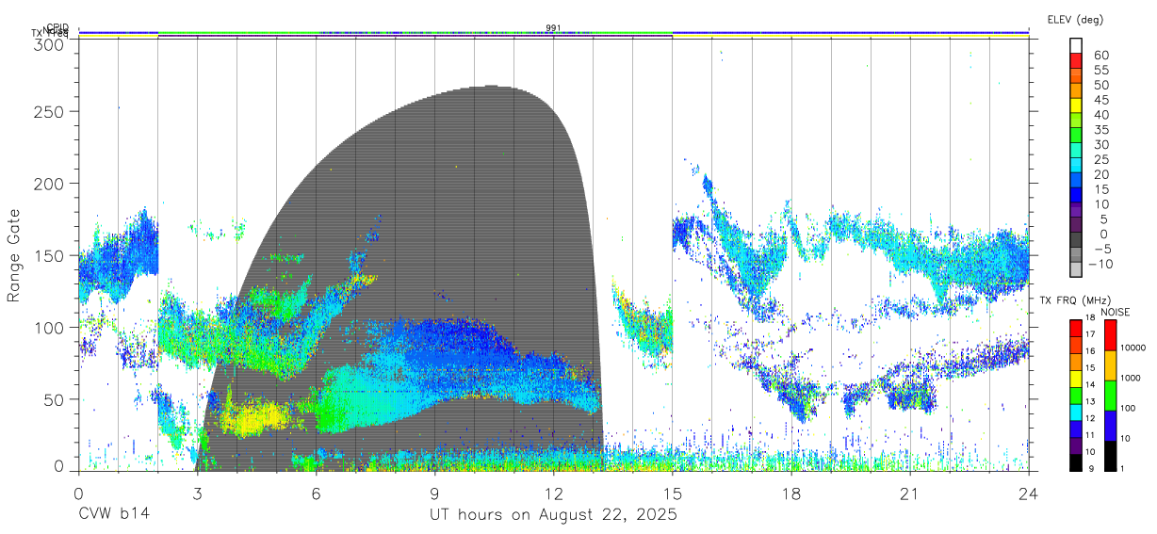The width and height of the screenshot is (1157, 534).
Task: Select the "15" hour tick on the UT axis
Action: (x=672, y=494)
